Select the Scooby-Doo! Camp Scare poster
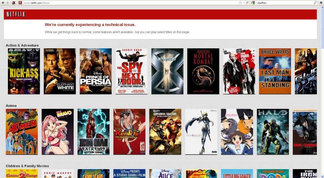Image resolution: width=324 pixels, height=178 pixels. (94, 174)
